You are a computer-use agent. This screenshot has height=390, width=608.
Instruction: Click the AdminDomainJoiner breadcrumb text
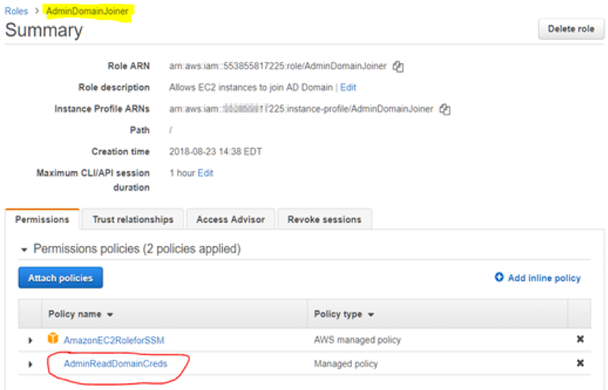pyautogui.click(x=88, y=11)
